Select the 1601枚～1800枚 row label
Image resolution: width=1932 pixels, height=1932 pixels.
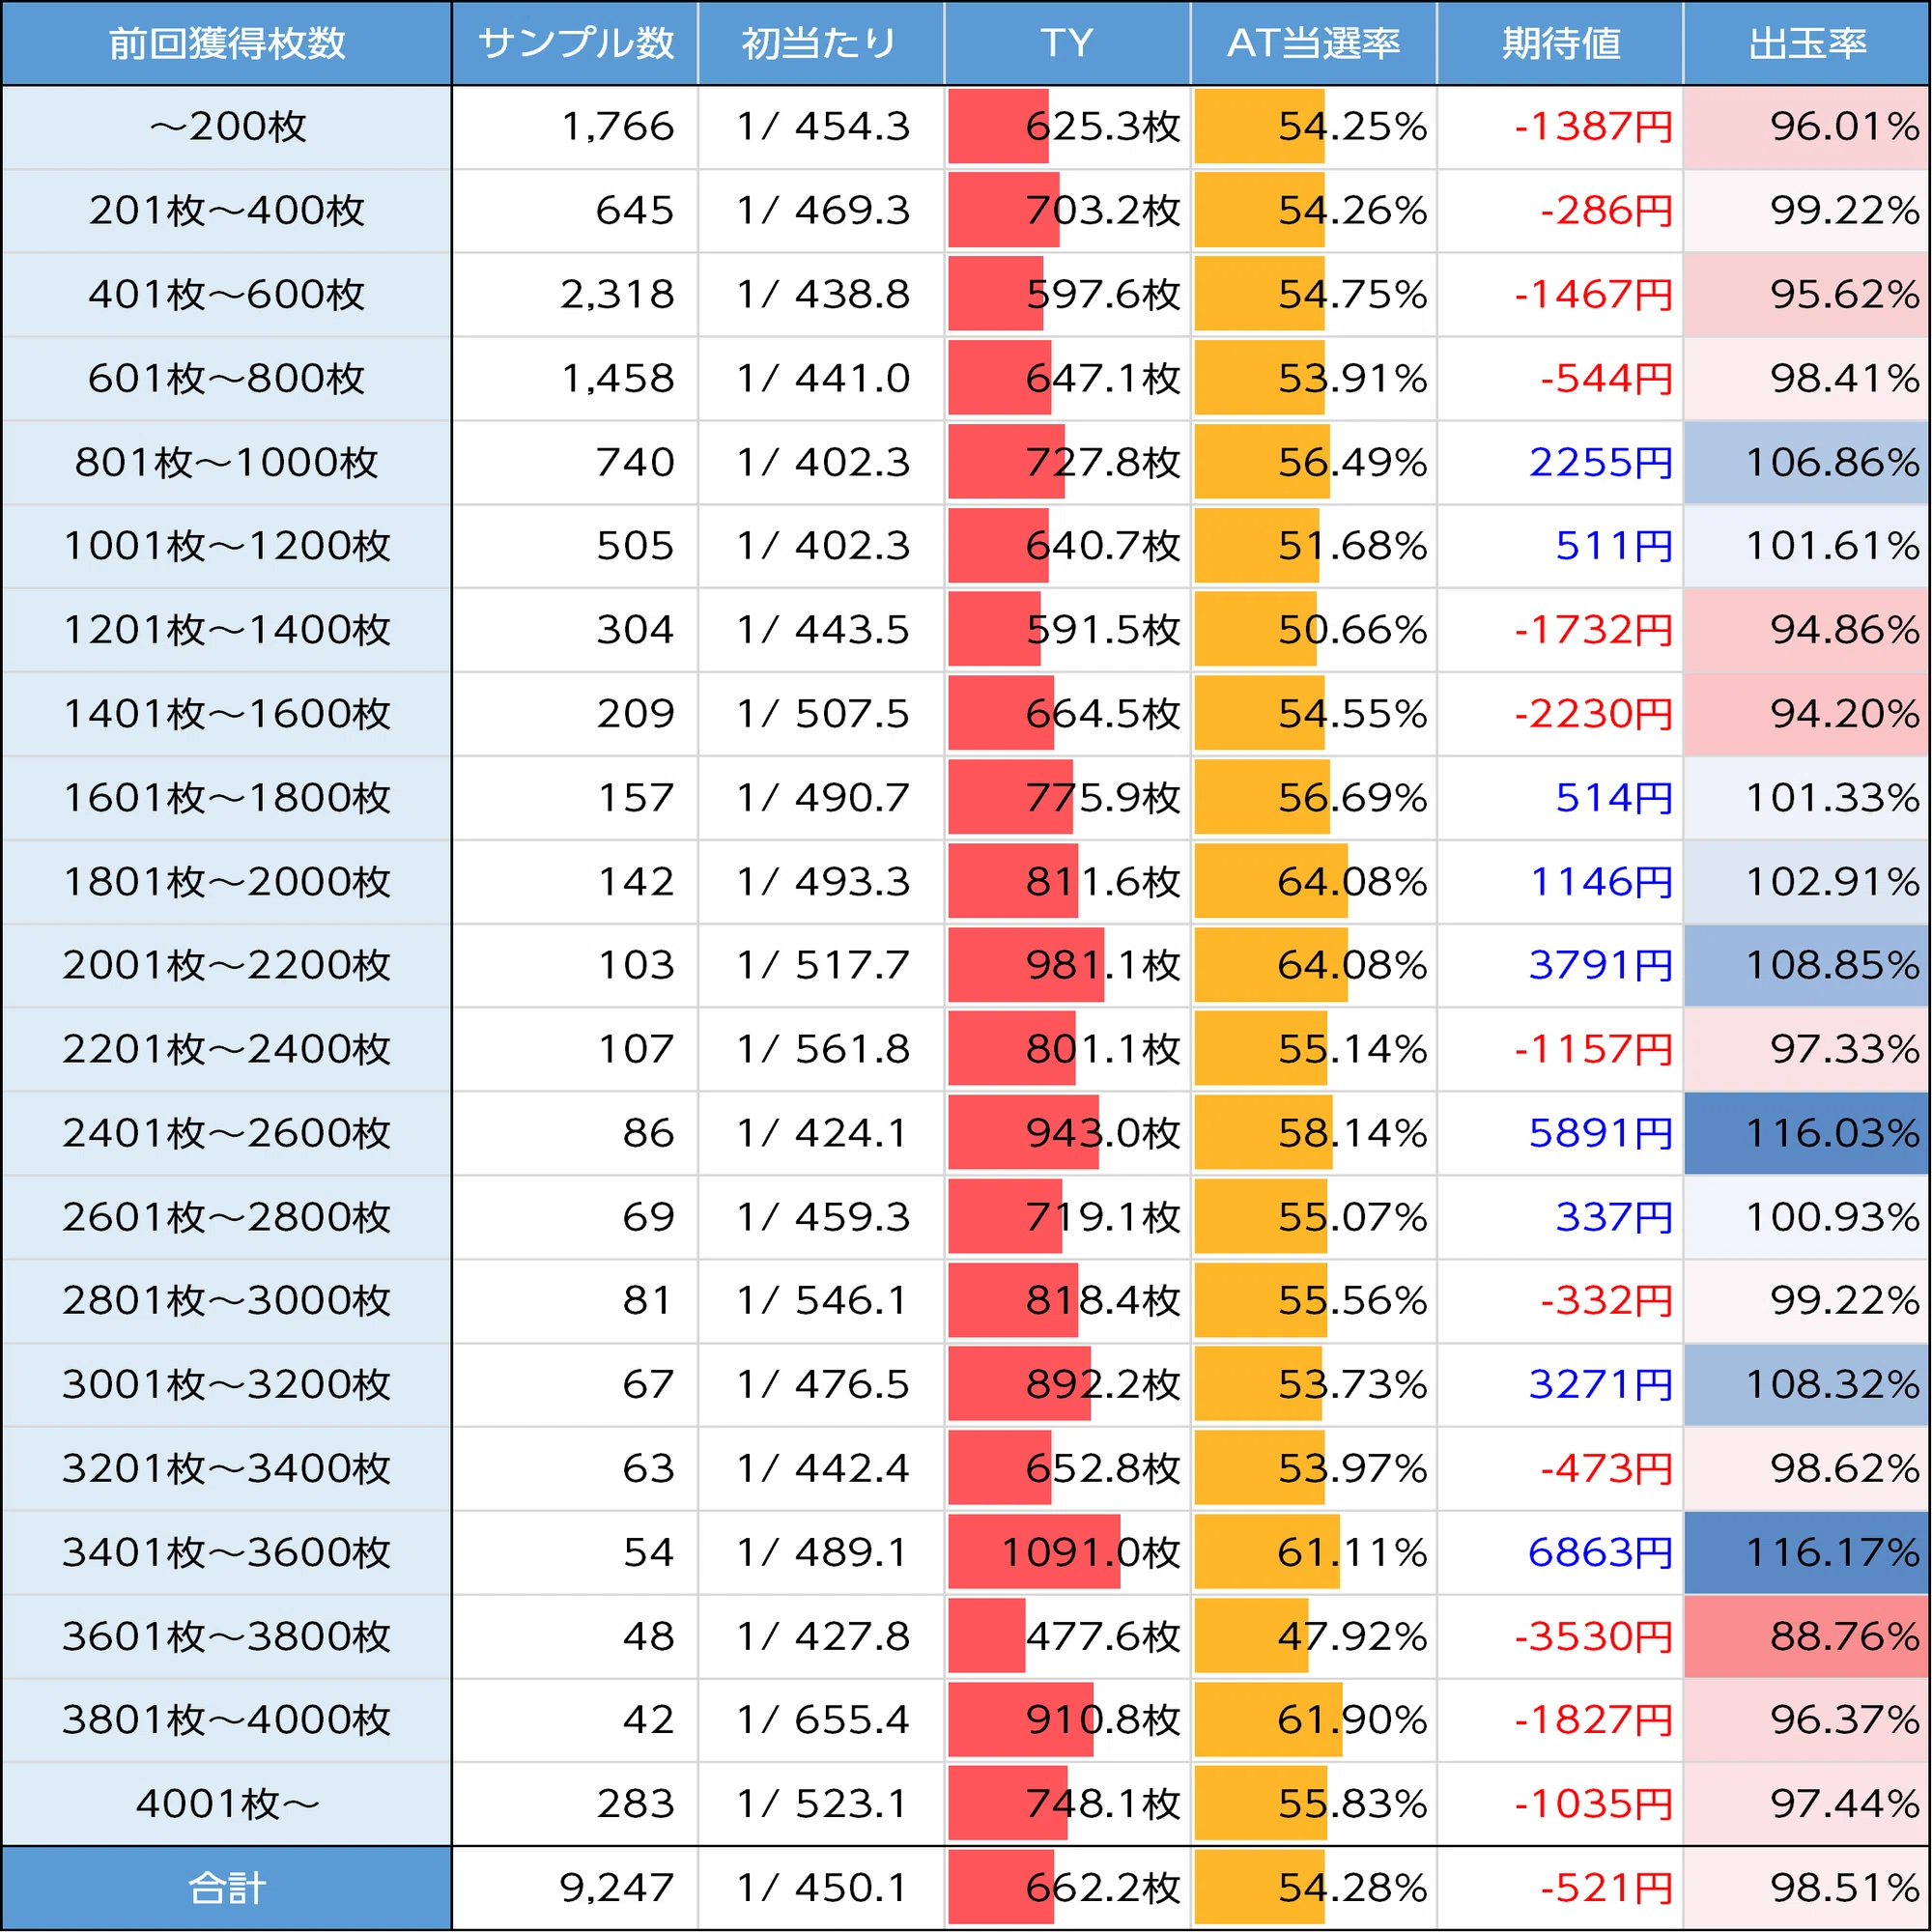(227, 798)
